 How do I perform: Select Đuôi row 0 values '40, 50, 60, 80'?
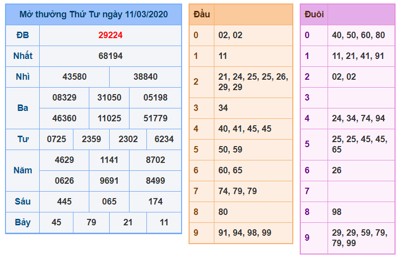pyautogui.click(x=358, y=35)
